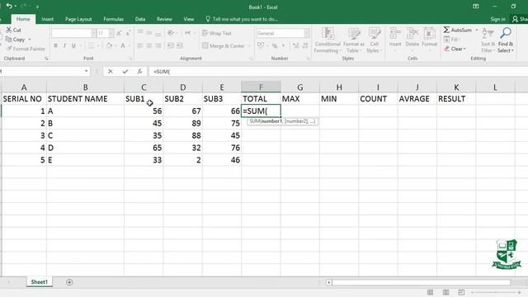Image resolution: width=528 pixels, height=297 pixels.
Task: Open the Name Box dropdown arrow
Action: (86, 71)
